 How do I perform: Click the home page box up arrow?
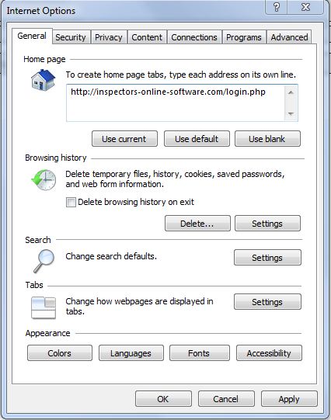(x=291, y=92)
